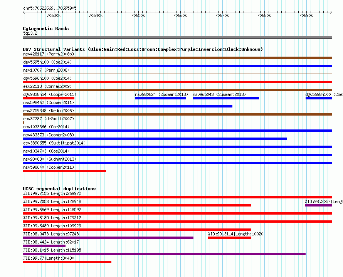Click the 70630k ruler tick label
This screenshot has height=277, width=343.
point(54,15)
